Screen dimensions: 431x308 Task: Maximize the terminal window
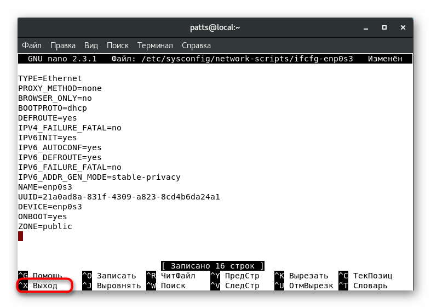(x=384, y=27)
